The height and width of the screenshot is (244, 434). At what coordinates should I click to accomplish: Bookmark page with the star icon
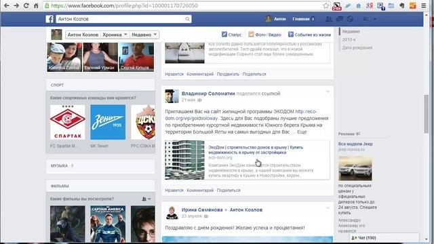[x=326, y=5]
